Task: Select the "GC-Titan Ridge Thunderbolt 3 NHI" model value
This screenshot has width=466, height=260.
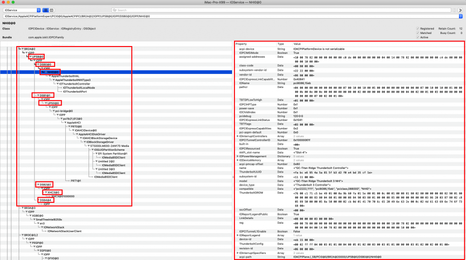Action: pyautogui.click(x=318, y=181)
